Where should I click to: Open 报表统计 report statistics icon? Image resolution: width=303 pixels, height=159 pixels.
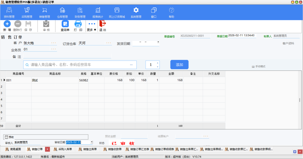pyautogui.click(x=98, y=11)
